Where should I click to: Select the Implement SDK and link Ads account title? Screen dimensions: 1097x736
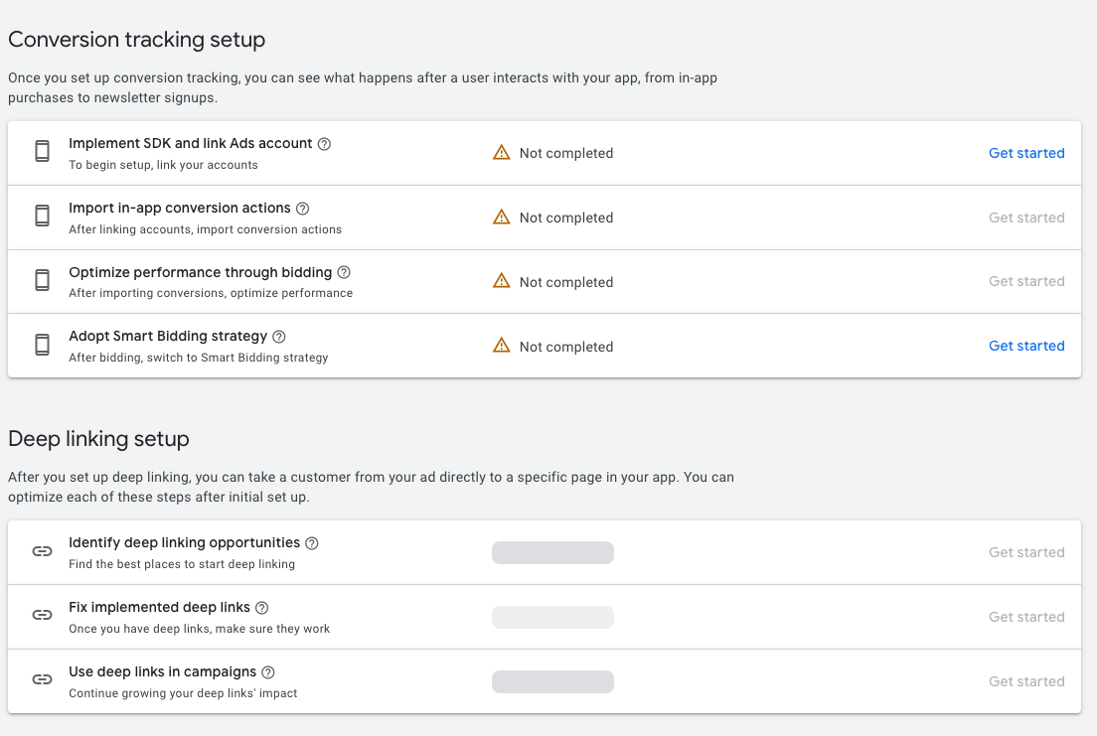191,143
